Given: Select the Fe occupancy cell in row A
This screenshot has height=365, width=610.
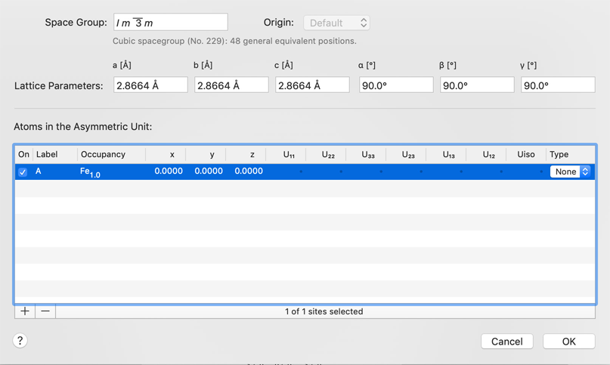Looking at the screenshot, I should point(91,172).
